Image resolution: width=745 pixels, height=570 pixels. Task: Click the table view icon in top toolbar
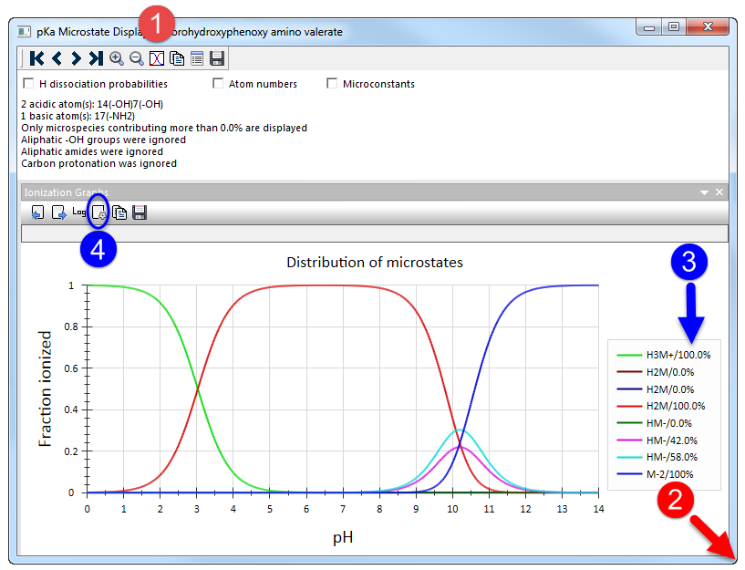click(197, 58)
